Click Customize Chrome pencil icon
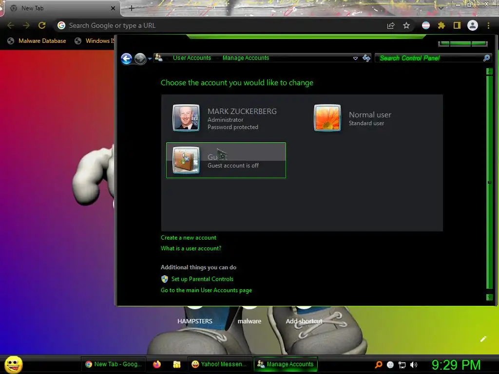 tap(483, 339)
